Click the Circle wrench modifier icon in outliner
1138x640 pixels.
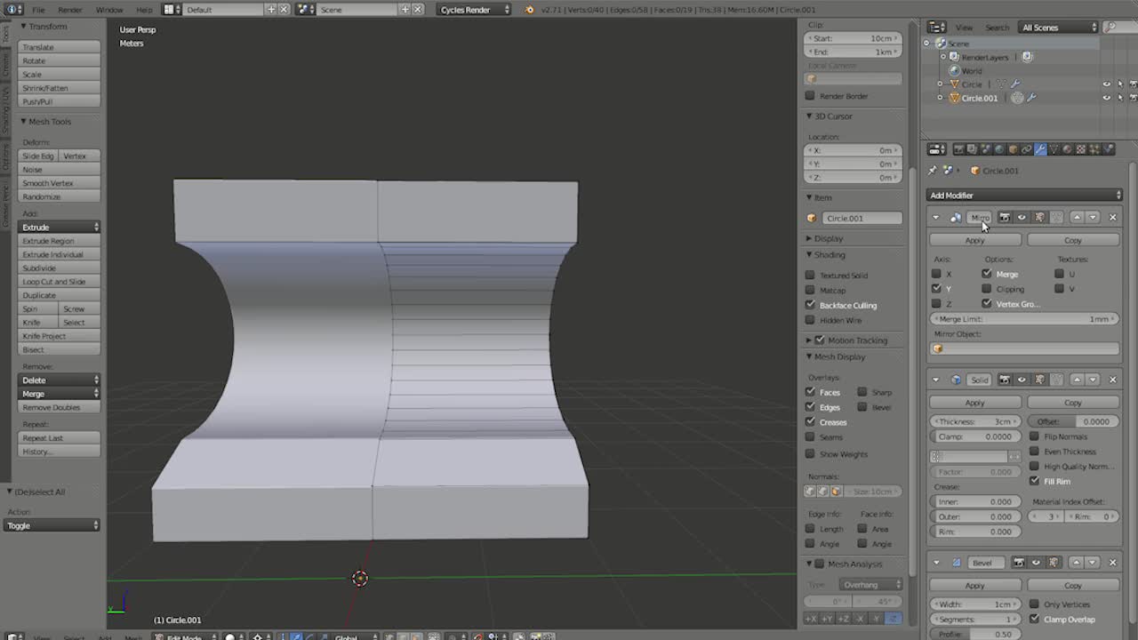(x=1016, y=84)
